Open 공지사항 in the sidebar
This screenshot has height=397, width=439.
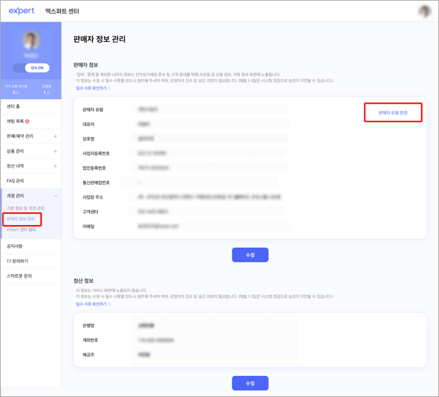pos(15,246)
